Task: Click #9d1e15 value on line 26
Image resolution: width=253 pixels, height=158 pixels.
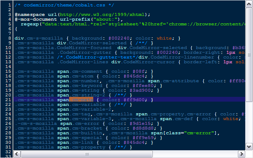Action: (140, 124)
